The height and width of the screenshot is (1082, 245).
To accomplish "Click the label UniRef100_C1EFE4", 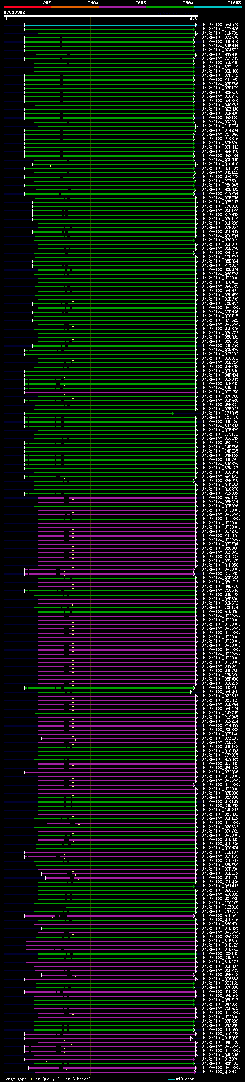I will click(220, 126).
